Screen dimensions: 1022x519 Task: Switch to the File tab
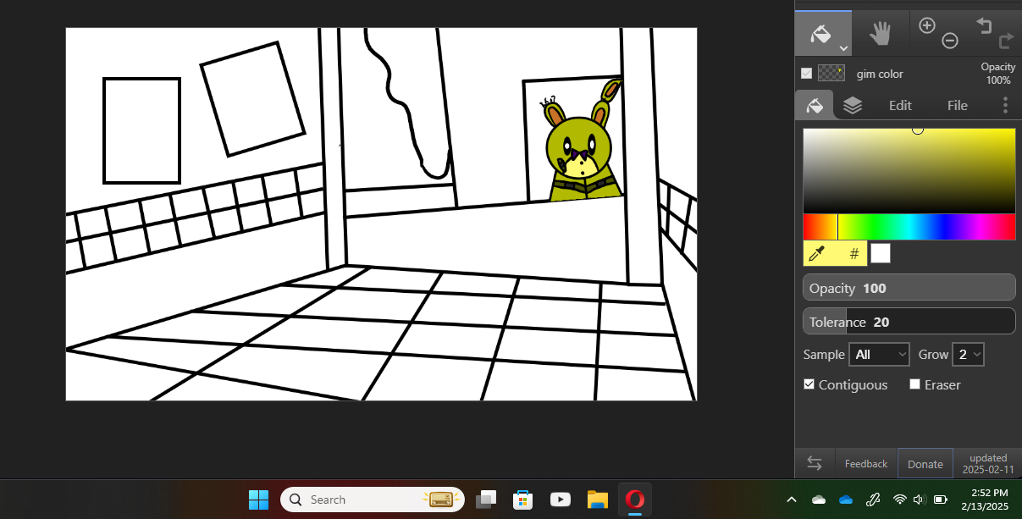[958, 105]
